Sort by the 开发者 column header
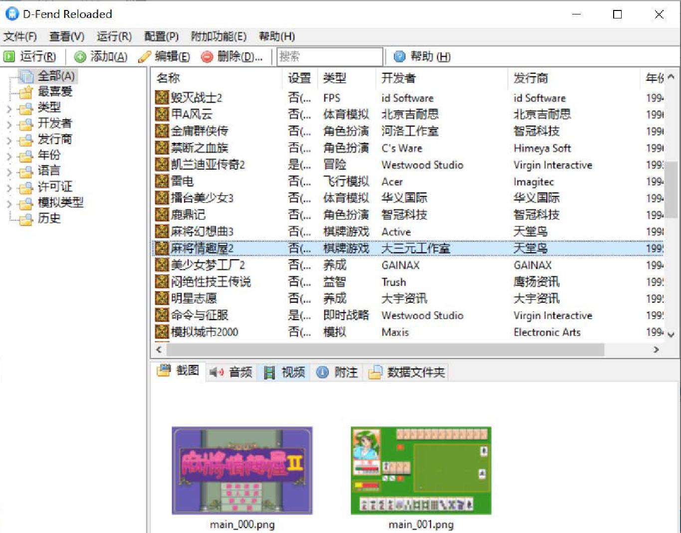 [442, 78]
